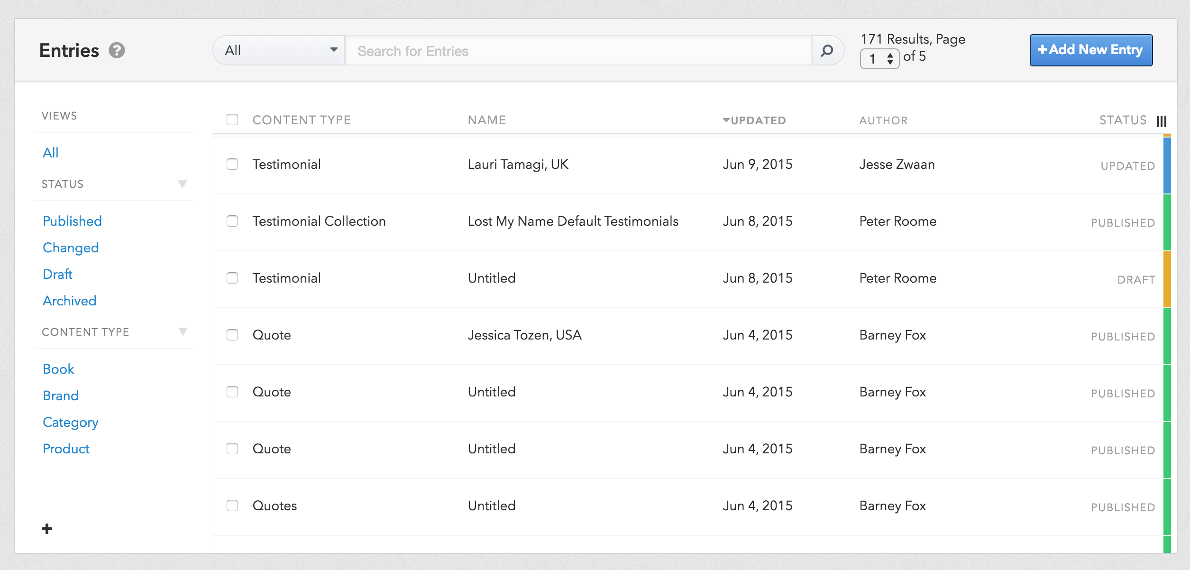Click the help question mark icon

click(x=117, y=50)
